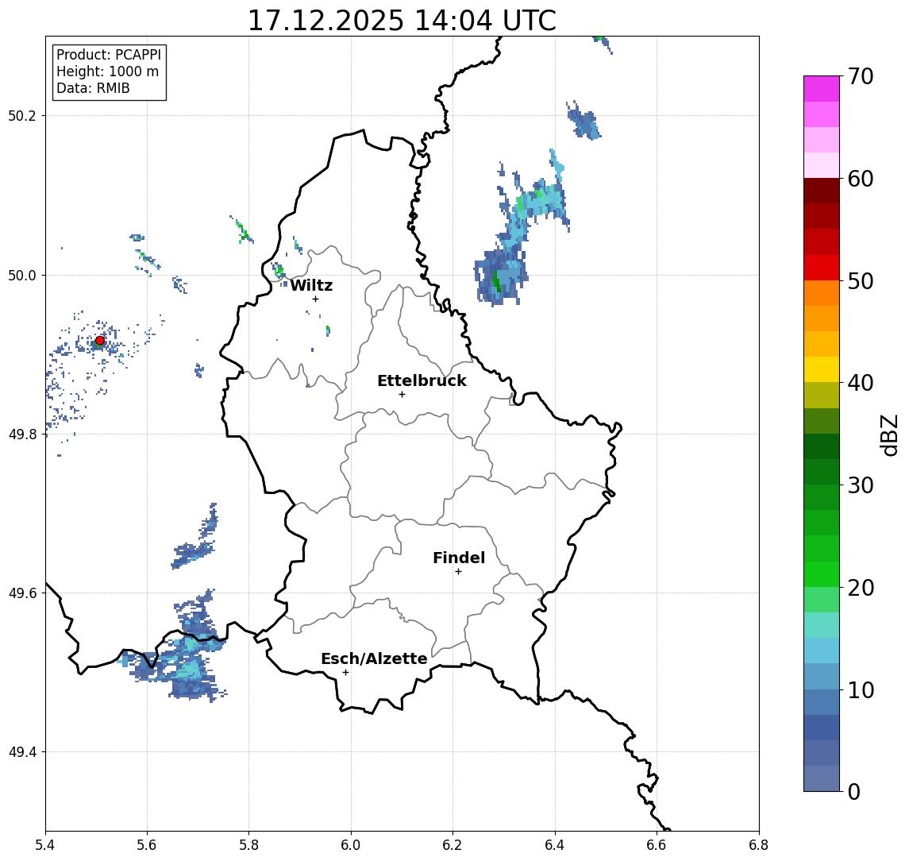Click the 70 label on the colorbar

coord(861,76)
